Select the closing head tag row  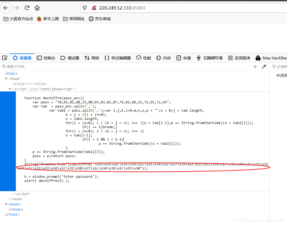[16, 199]
